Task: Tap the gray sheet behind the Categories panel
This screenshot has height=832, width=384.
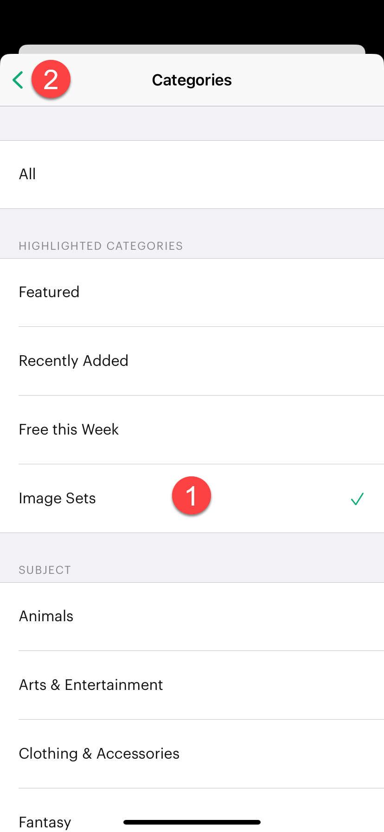Action: 192,49
